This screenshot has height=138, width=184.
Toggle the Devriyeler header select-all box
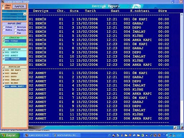click(x=4, y=49)
